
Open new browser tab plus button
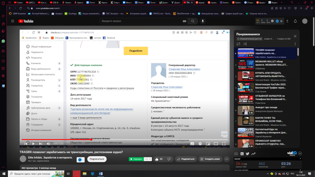point(282,3)
